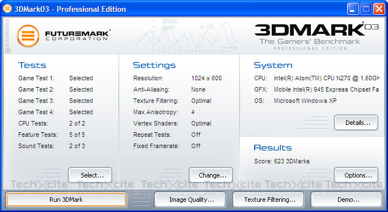This screenshot has width=388, height=212.
Task: Click the Microsoft Windows XP OS text
Action: point(305,101)
